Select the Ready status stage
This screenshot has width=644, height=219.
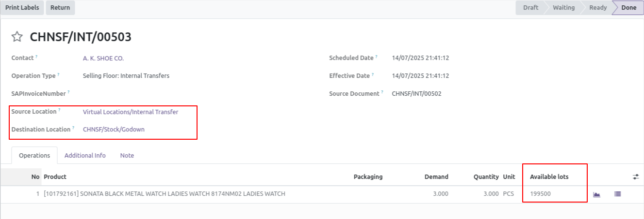pyautogui.click(x=598, y=8)
